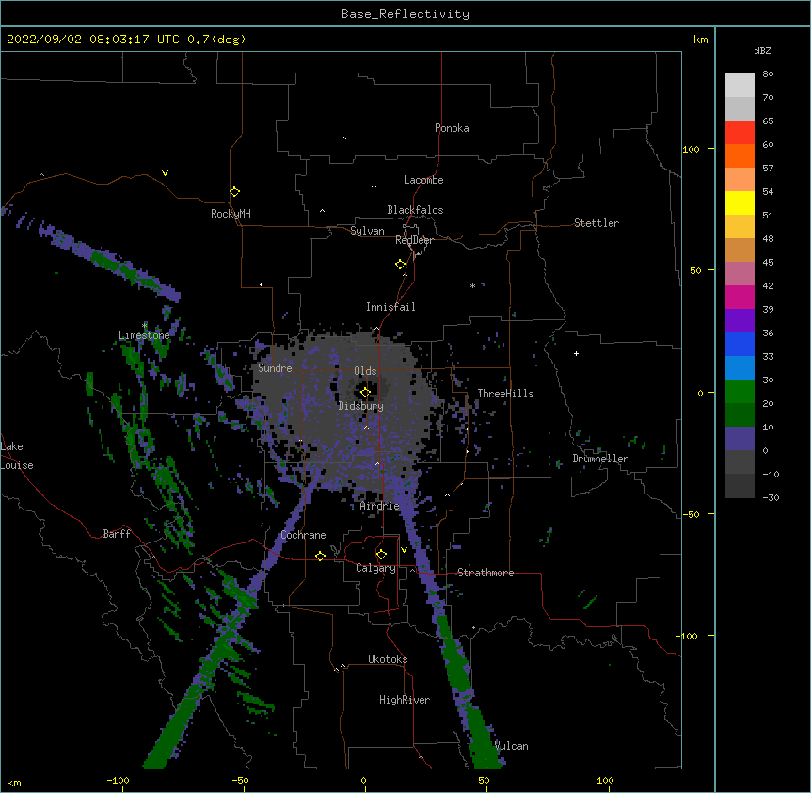Viewport: 811px width, 793px height.
Task: Click the Airdrie label
Action: 380,506
